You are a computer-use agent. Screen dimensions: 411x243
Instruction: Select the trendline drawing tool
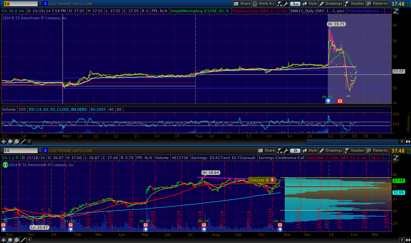click(x=22, y=142)
